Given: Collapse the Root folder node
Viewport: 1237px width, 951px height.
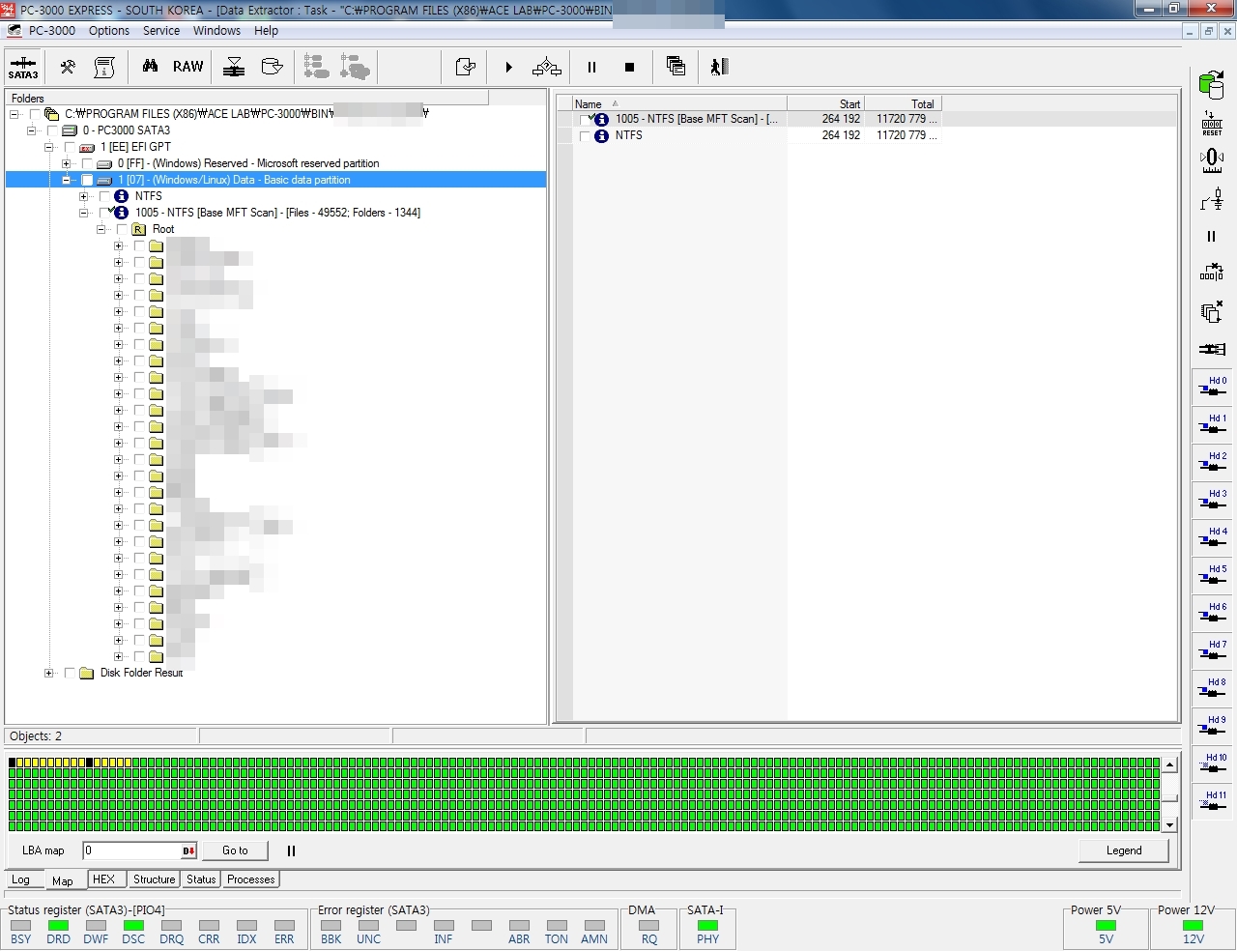Looking at the screenshot, I should tap(101, 229).
